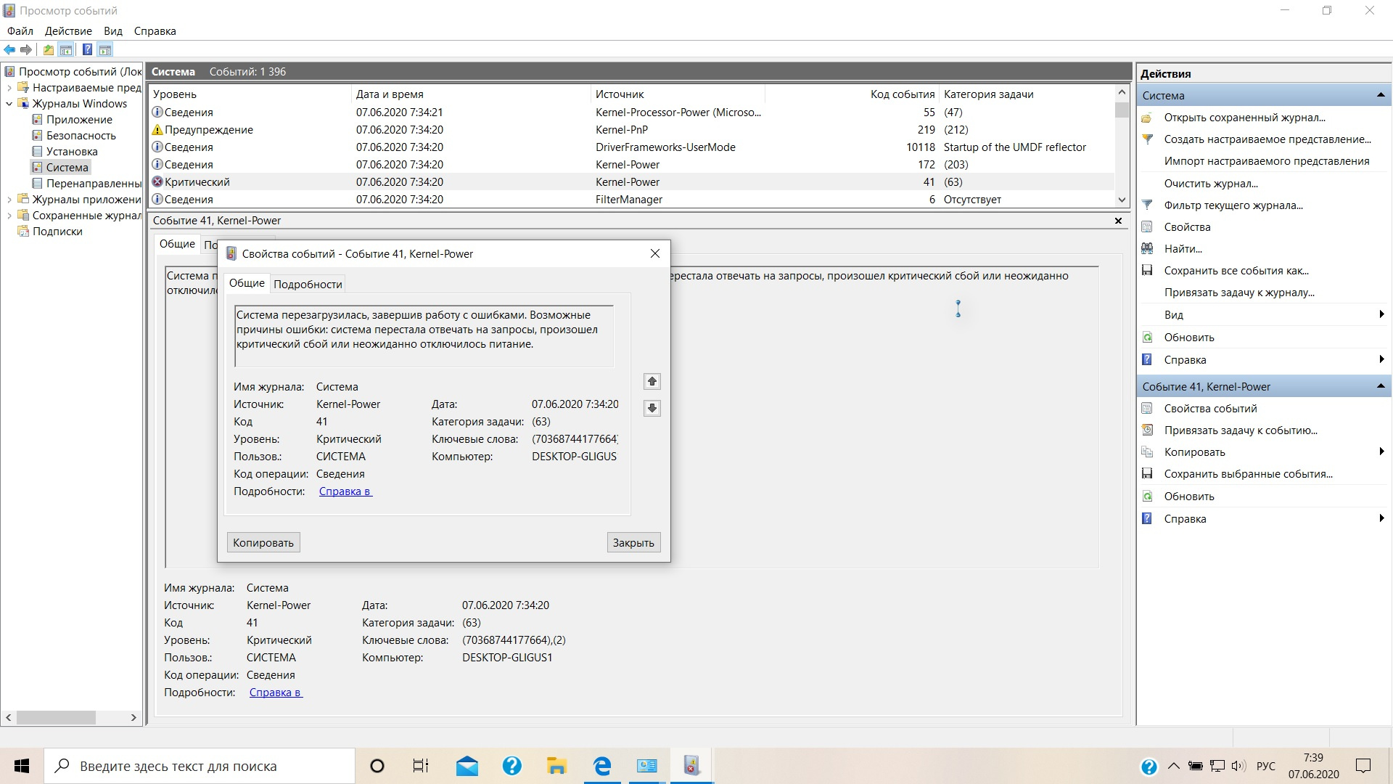Select the previous event up arrow button
1393x784 pixels.
point(652,382)
